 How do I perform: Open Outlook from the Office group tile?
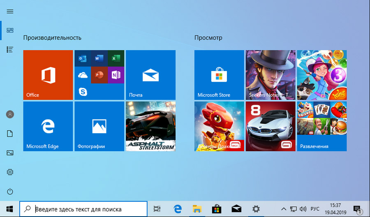coord(83,58)
